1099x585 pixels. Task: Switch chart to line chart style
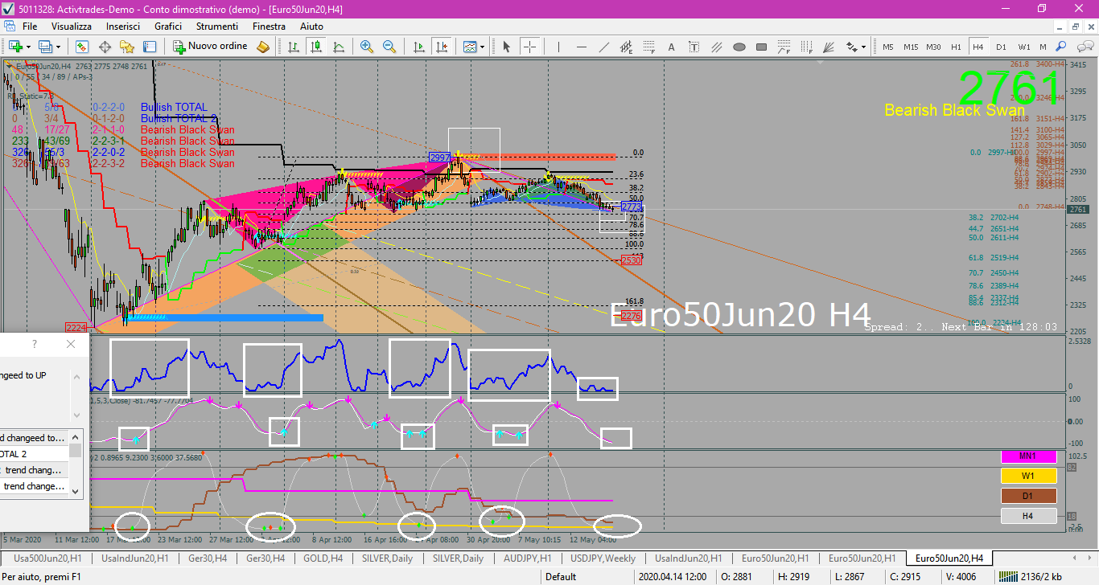[x=339, y=47]
